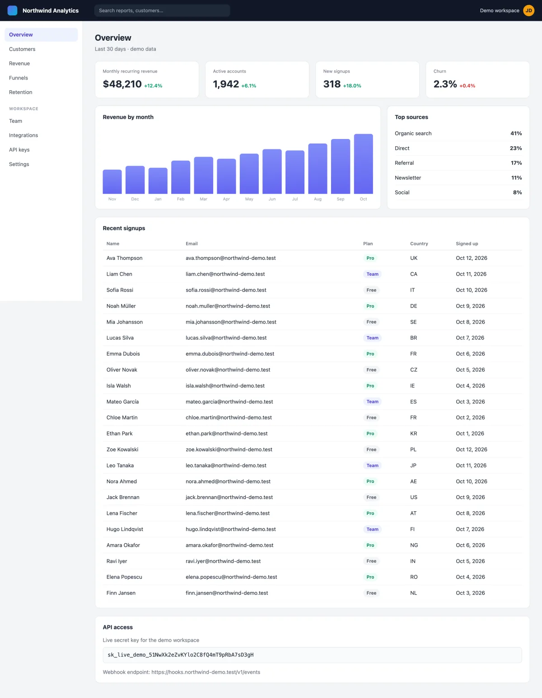Viewport: 542px width, 698px height.
Task: Click the Ava Thompson name cell
Action: (x=125, y=258)
